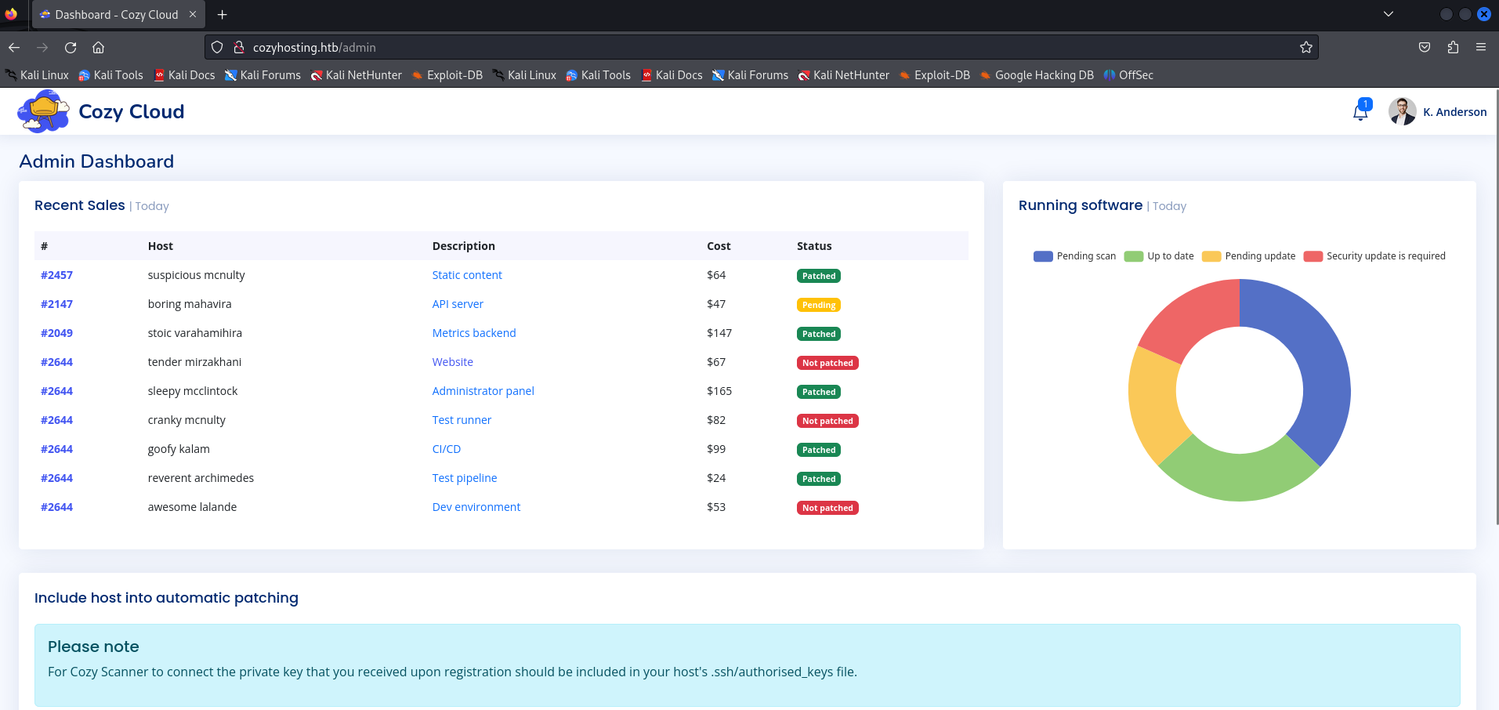Open first Kali Tools bookmark
The height and width of the screenshot is (710, 1499).
point(110,75)
